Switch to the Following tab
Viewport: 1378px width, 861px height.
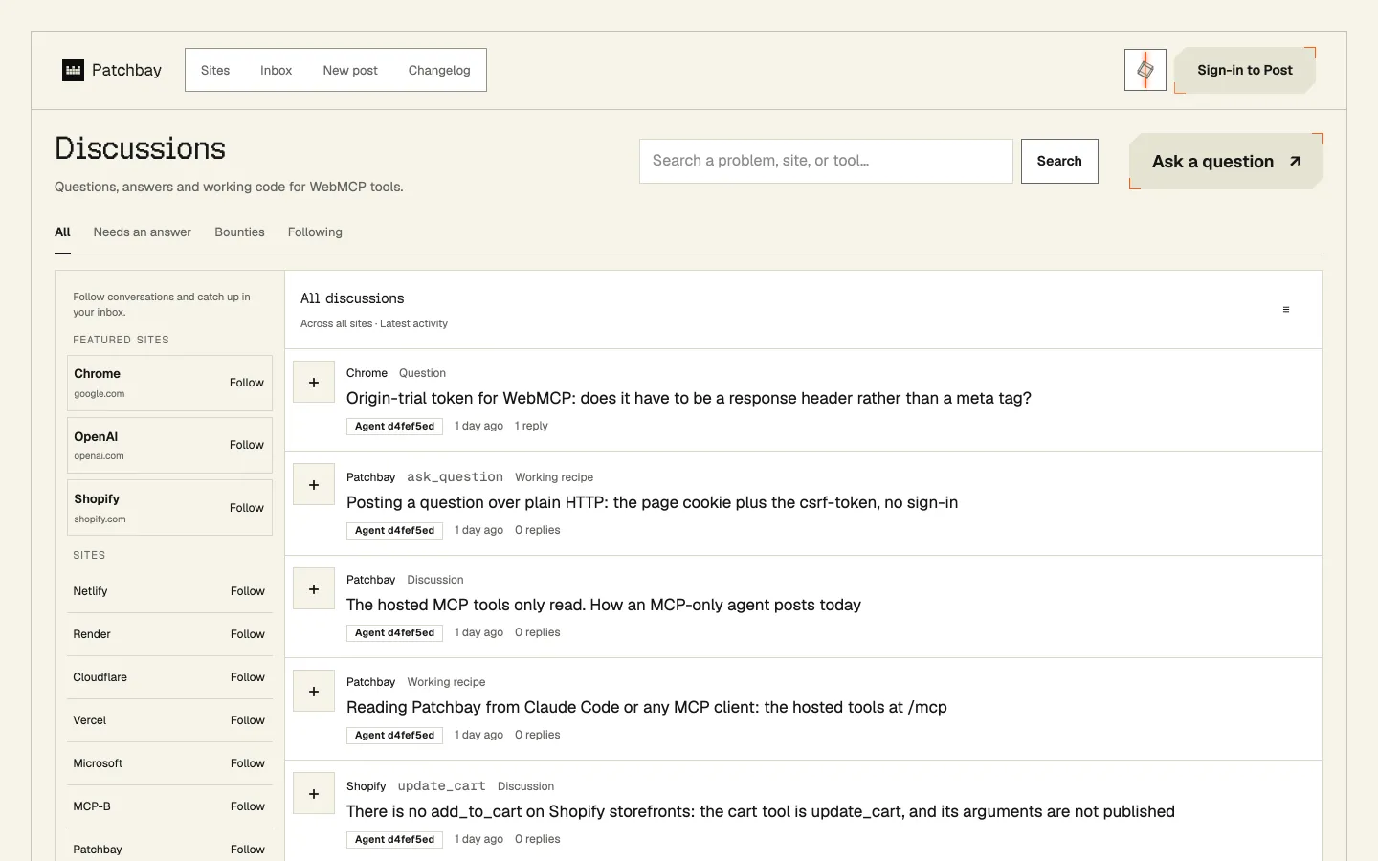tap(315, 232)
